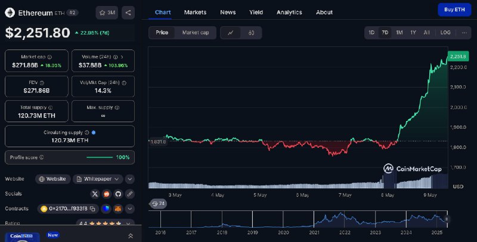Set chart range to 7D
The image size is (477, 242).
coord(385,33)
